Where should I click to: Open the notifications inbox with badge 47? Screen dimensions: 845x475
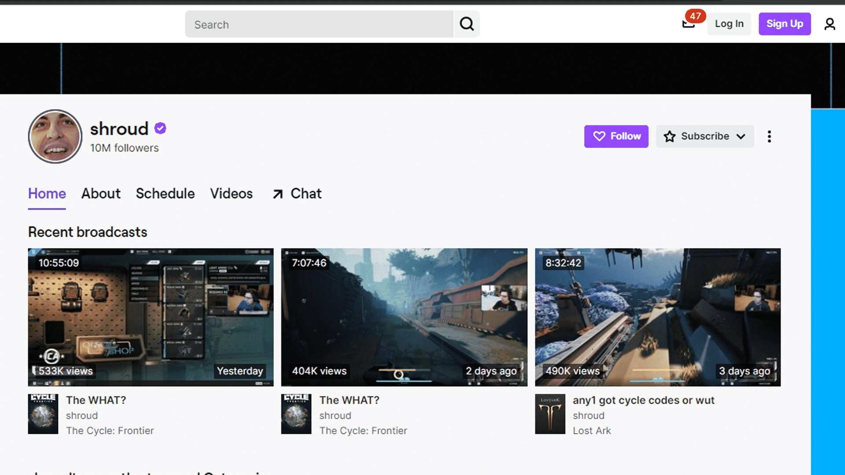(x=689, y=23)
